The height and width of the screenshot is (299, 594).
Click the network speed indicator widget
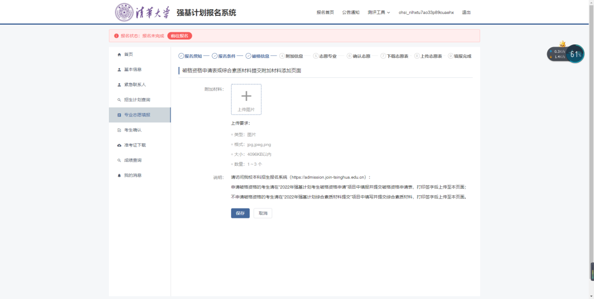[557, 54]
